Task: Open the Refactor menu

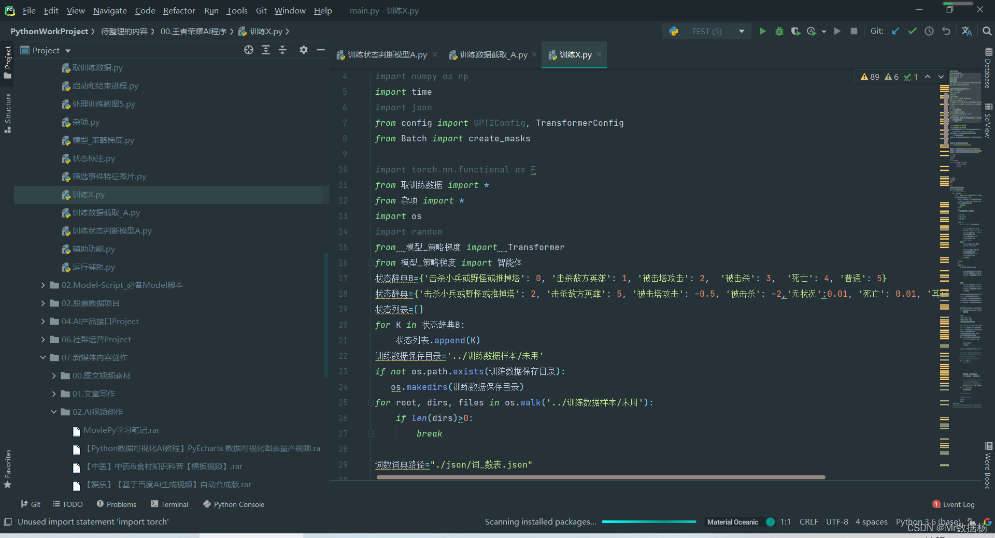Action: pyautogui.click(x=179, y=10)
